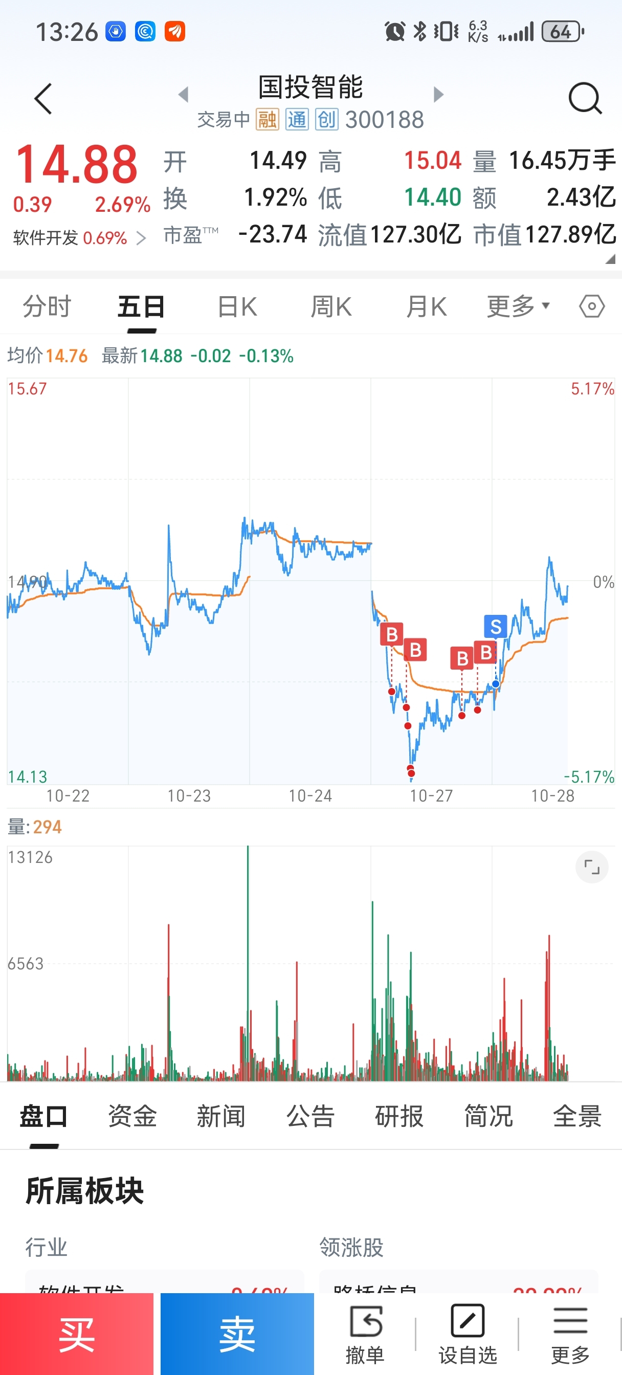
Task: Switch to next stock with right triangle
Action: (438, 95)
